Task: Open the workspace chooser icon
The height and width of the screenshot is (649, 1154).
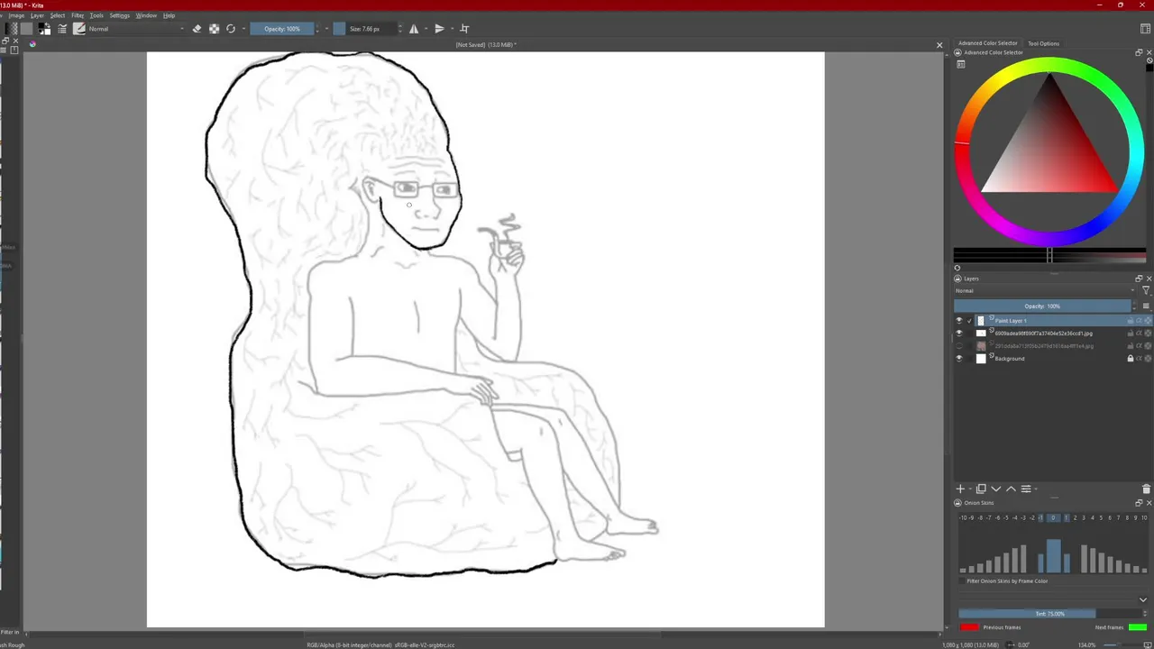Action: coord(1145,29)
